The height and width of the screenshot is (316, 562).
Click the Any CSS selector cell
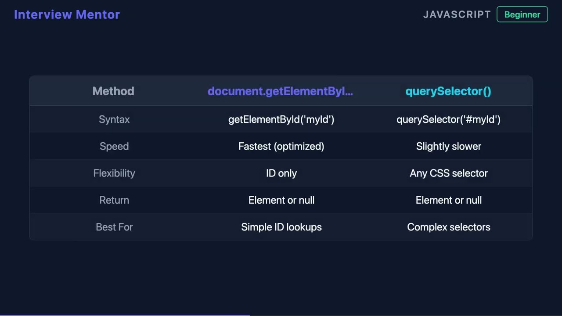pyautogui.click(x=448, y=173)
